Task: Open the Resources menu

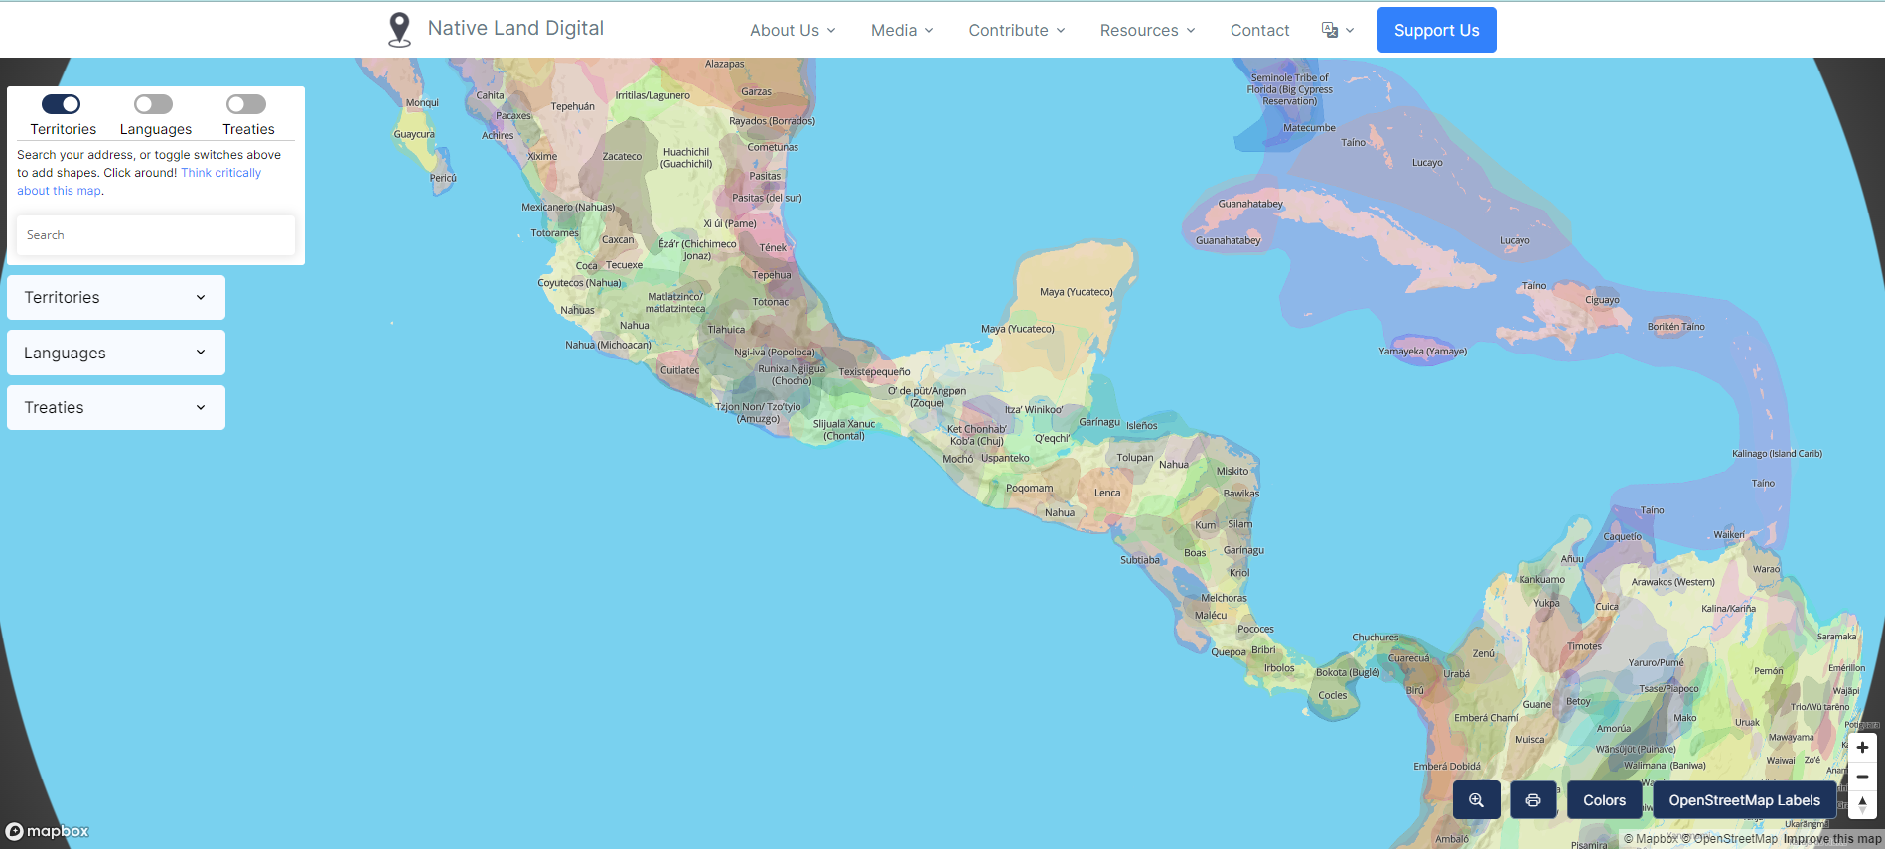Action: point(1147,30)
